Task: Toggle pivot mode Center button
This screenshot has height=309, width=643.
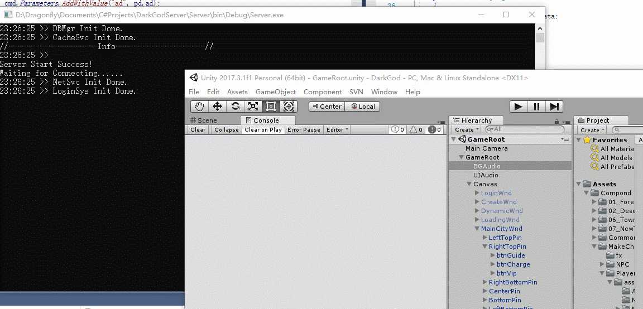Action: click(x=327, y=107)
